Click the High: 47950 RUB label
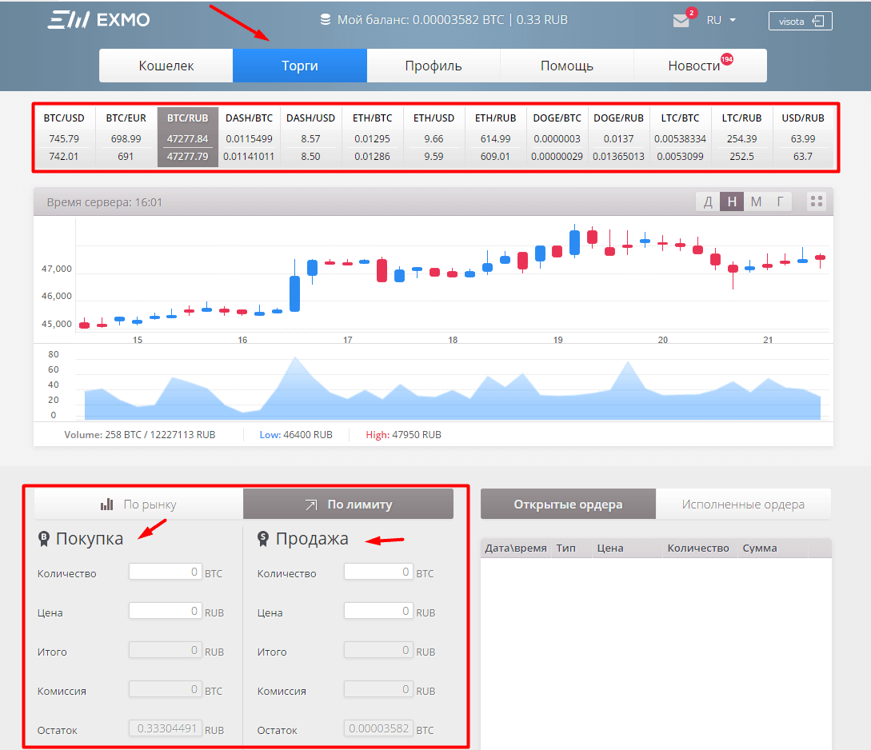Screen dimensions: 871x750 [403, 435]
